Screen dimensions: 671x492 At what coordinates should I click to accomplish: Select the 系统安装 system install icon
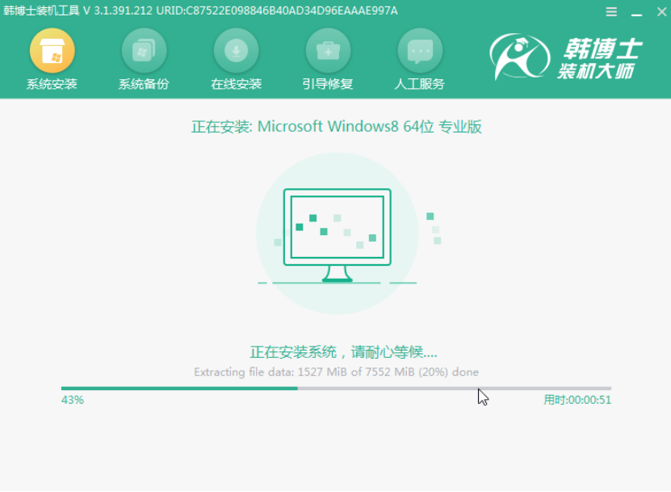(x=52, y=57)
